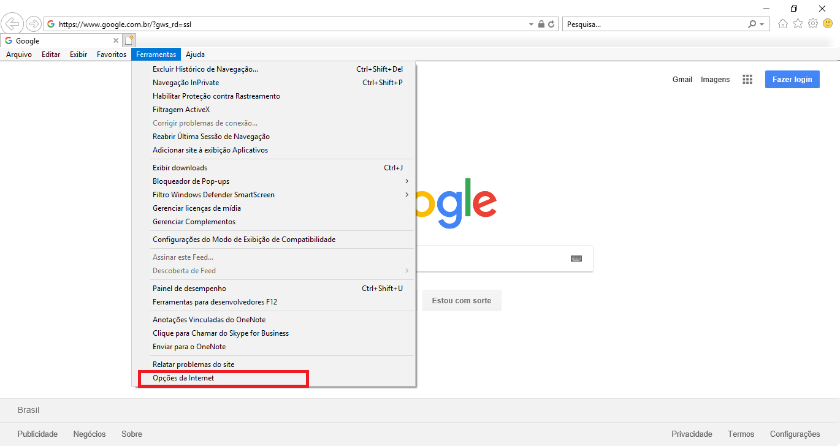Click the Fazer login button

coord(792,80)
